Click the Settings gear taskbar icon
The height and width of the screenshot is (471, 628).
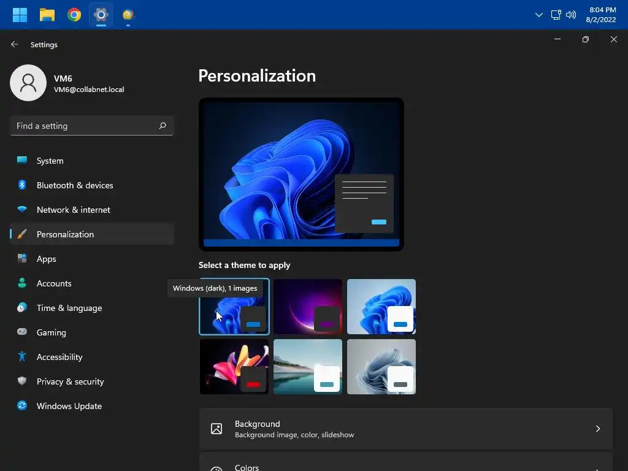click(101, 15)
